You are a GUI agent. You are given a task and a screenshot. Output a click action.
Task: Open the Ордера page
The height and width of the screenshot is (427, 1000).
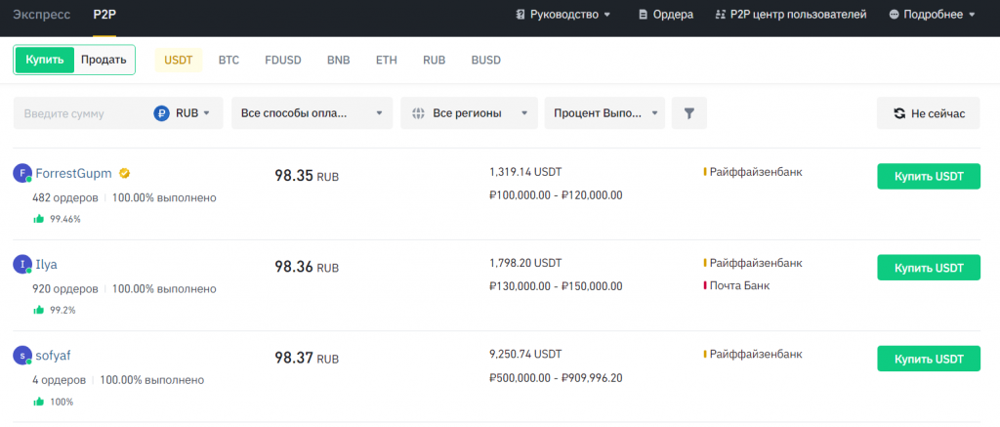coord(666,15)
